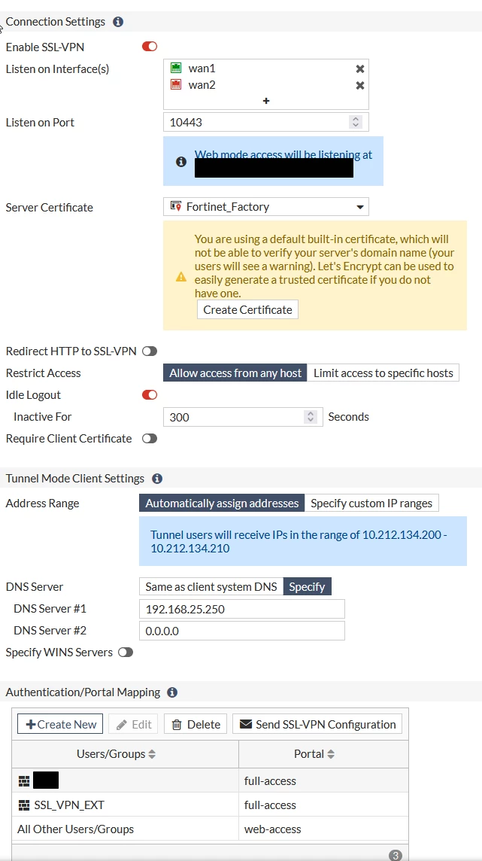The width and height of the screenshot is (482, 861).
Task: Click the SSL_VPN_EXT group icon
Action: pos(23,805)
